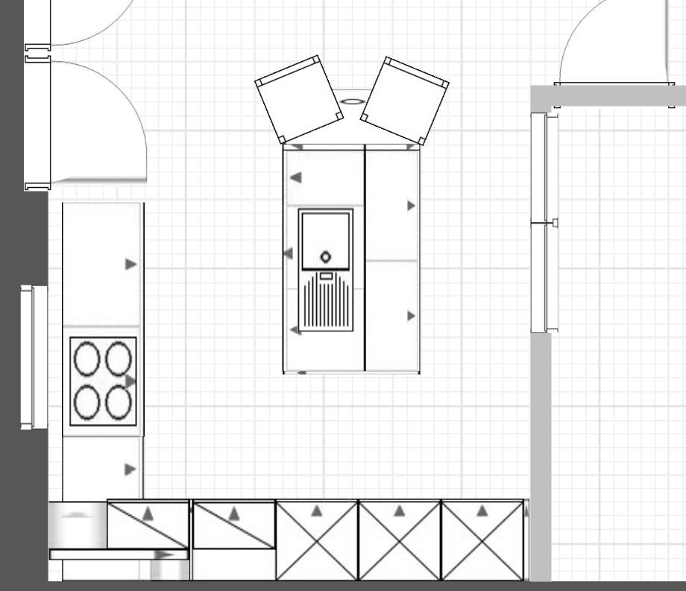Click the island's upper right cabinet arrow
The height and width of the screenshot is (591, 686).
[411, 206]
